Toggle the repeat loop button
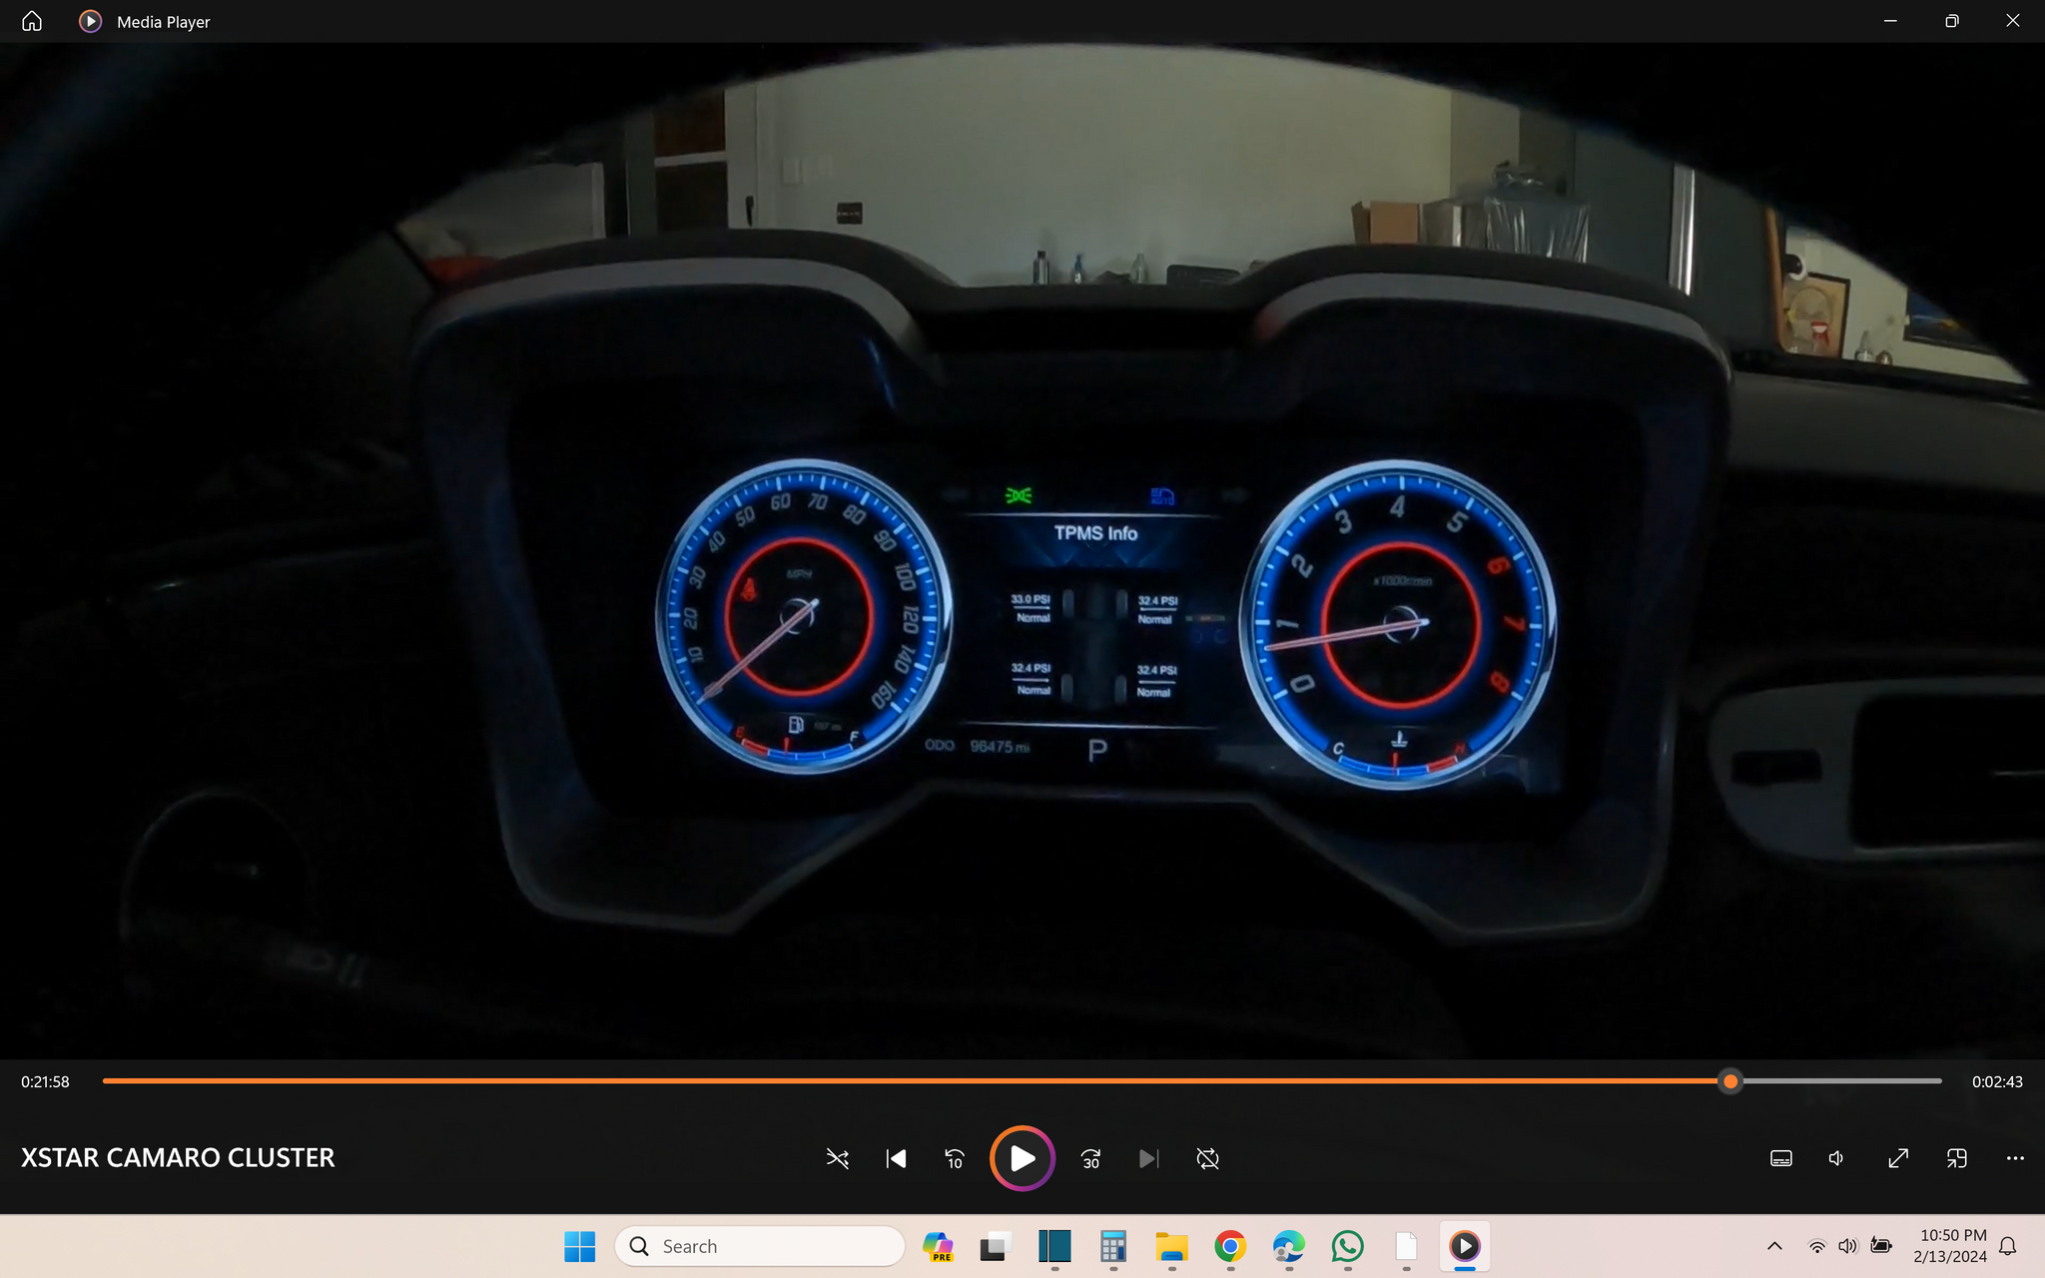2045x1278 pixels. [1207, 1158]
